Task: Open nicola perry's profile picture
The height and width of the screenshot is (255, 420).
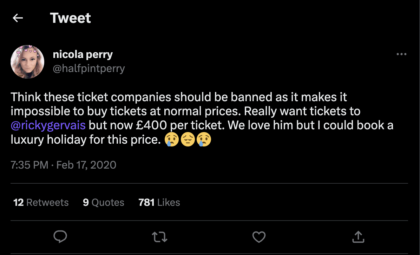Action: pos(27,62)
